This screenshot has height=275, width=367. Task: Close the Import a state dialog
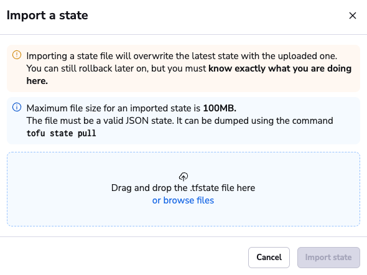tap(353, 16)
